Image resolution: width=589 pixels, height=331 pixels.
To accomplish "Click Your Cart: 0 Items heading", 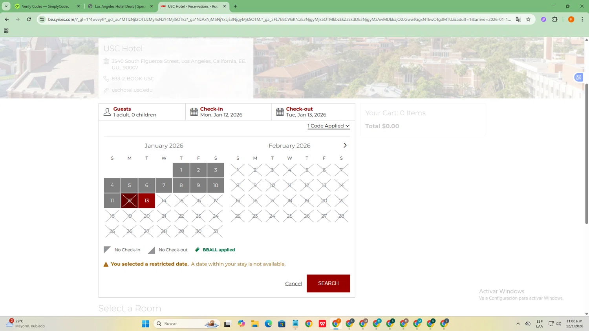I will (395, 113).
